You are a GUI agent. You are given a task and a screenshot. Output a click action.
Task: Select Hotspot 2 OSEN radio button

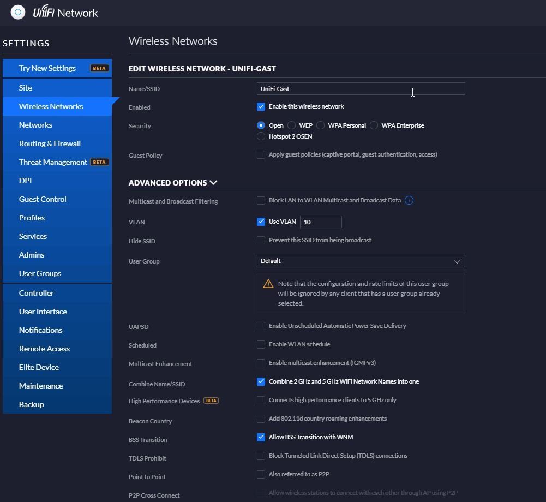tap(261, 136)
